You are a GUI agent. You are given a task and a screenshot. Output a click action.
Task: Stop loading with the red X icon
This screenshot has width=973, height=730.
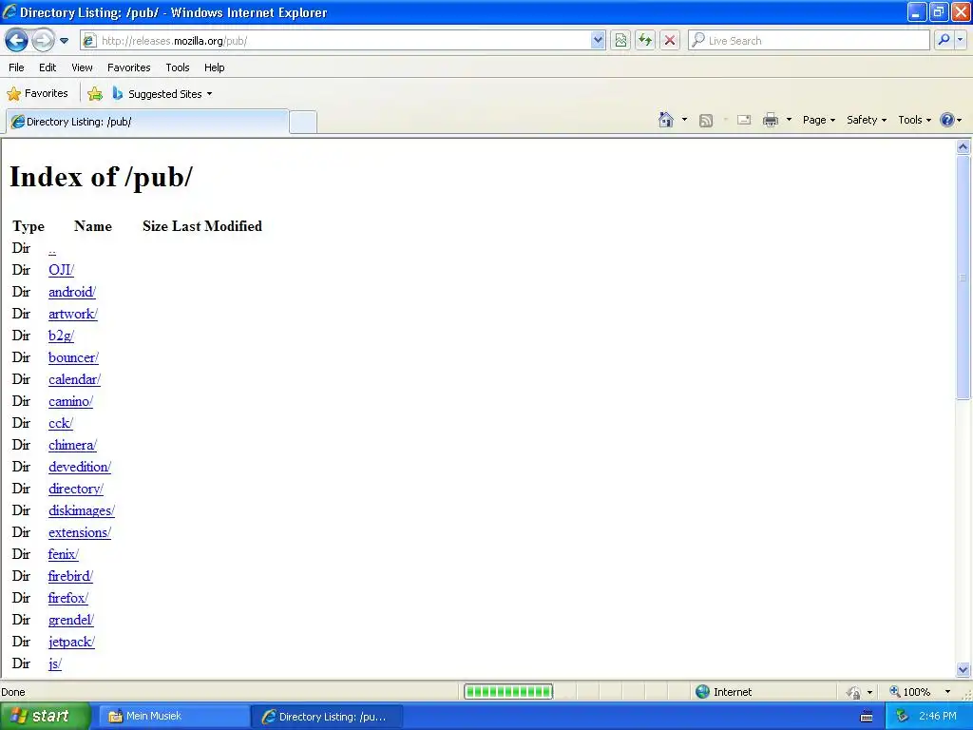coord(670,41)
